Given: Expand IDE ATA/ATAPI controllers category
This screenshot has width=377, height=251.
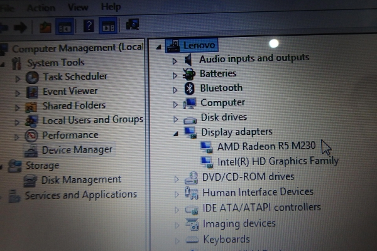Looking at the screenshot, I should [x=177, y=210].
